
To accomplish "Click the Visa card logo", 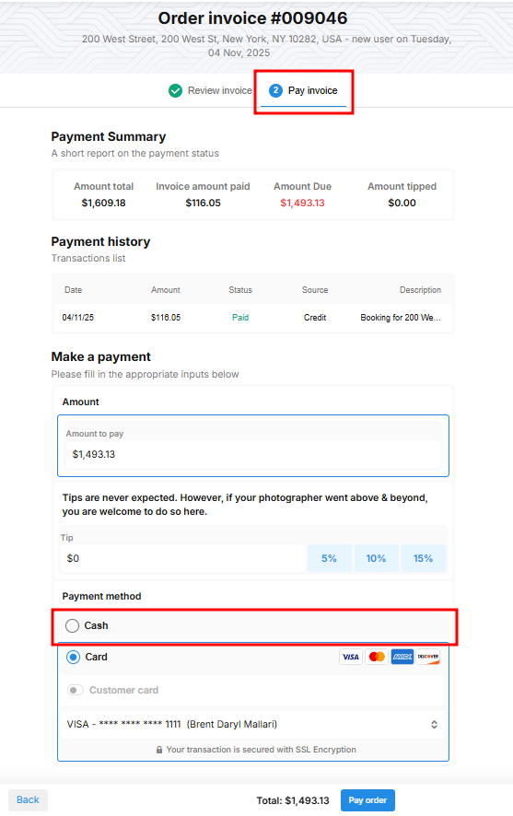I will (351, 657).
